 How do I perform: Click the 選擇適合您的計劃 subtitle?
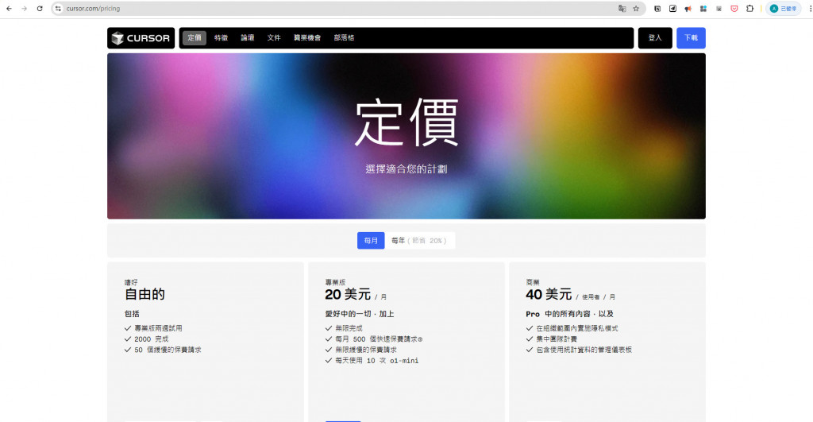[x=406, y=168]
